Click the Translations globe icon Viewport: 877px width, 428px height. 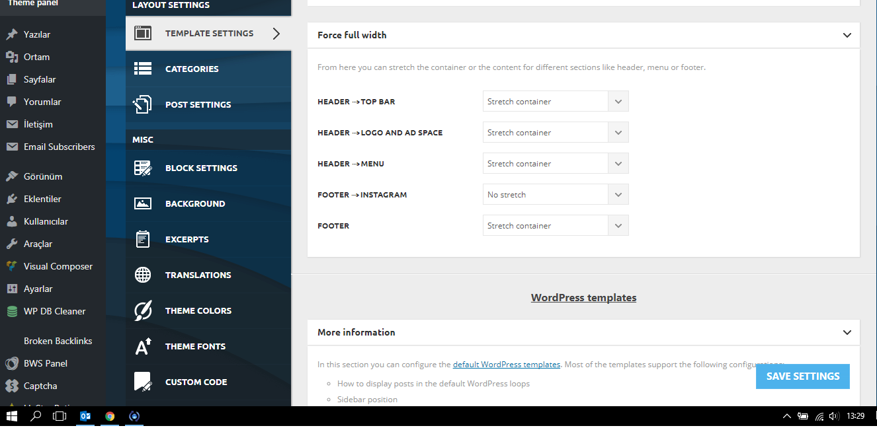[143, 275]
